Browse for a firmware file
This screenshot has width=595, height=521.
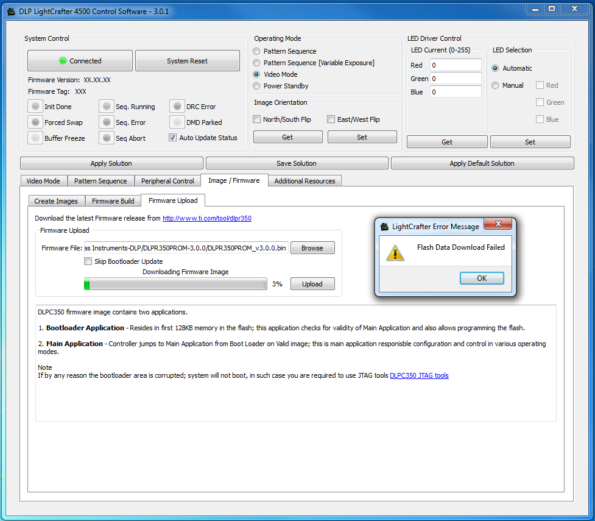312,248
